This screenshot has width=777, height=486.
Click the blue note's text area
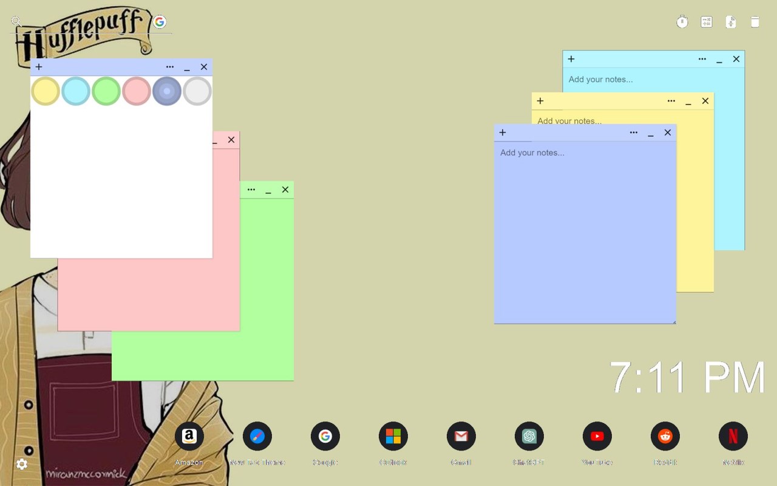pyautogui.click(x=585, y=233)
